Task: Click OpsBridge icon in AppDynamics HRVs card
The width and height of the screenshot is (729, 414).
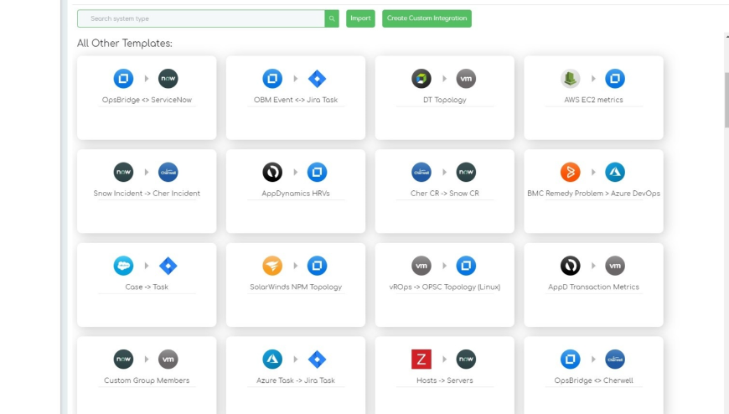Action: point(317,172)
